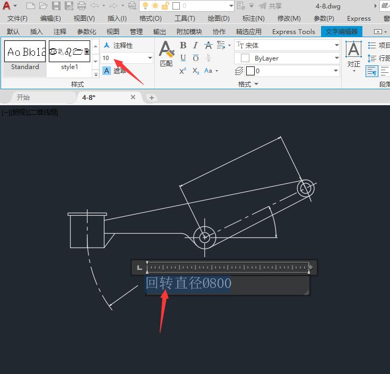Apply Superscript formatting
The image size is (390, 374).
point(183,71)
